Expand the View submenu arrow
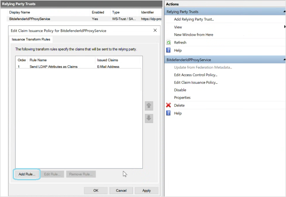 285,27
